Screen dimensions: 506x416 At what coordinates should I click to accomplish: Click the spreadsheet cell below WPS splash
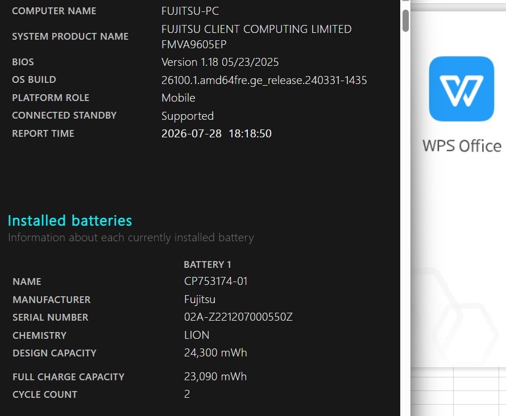(x=432, y=372)
